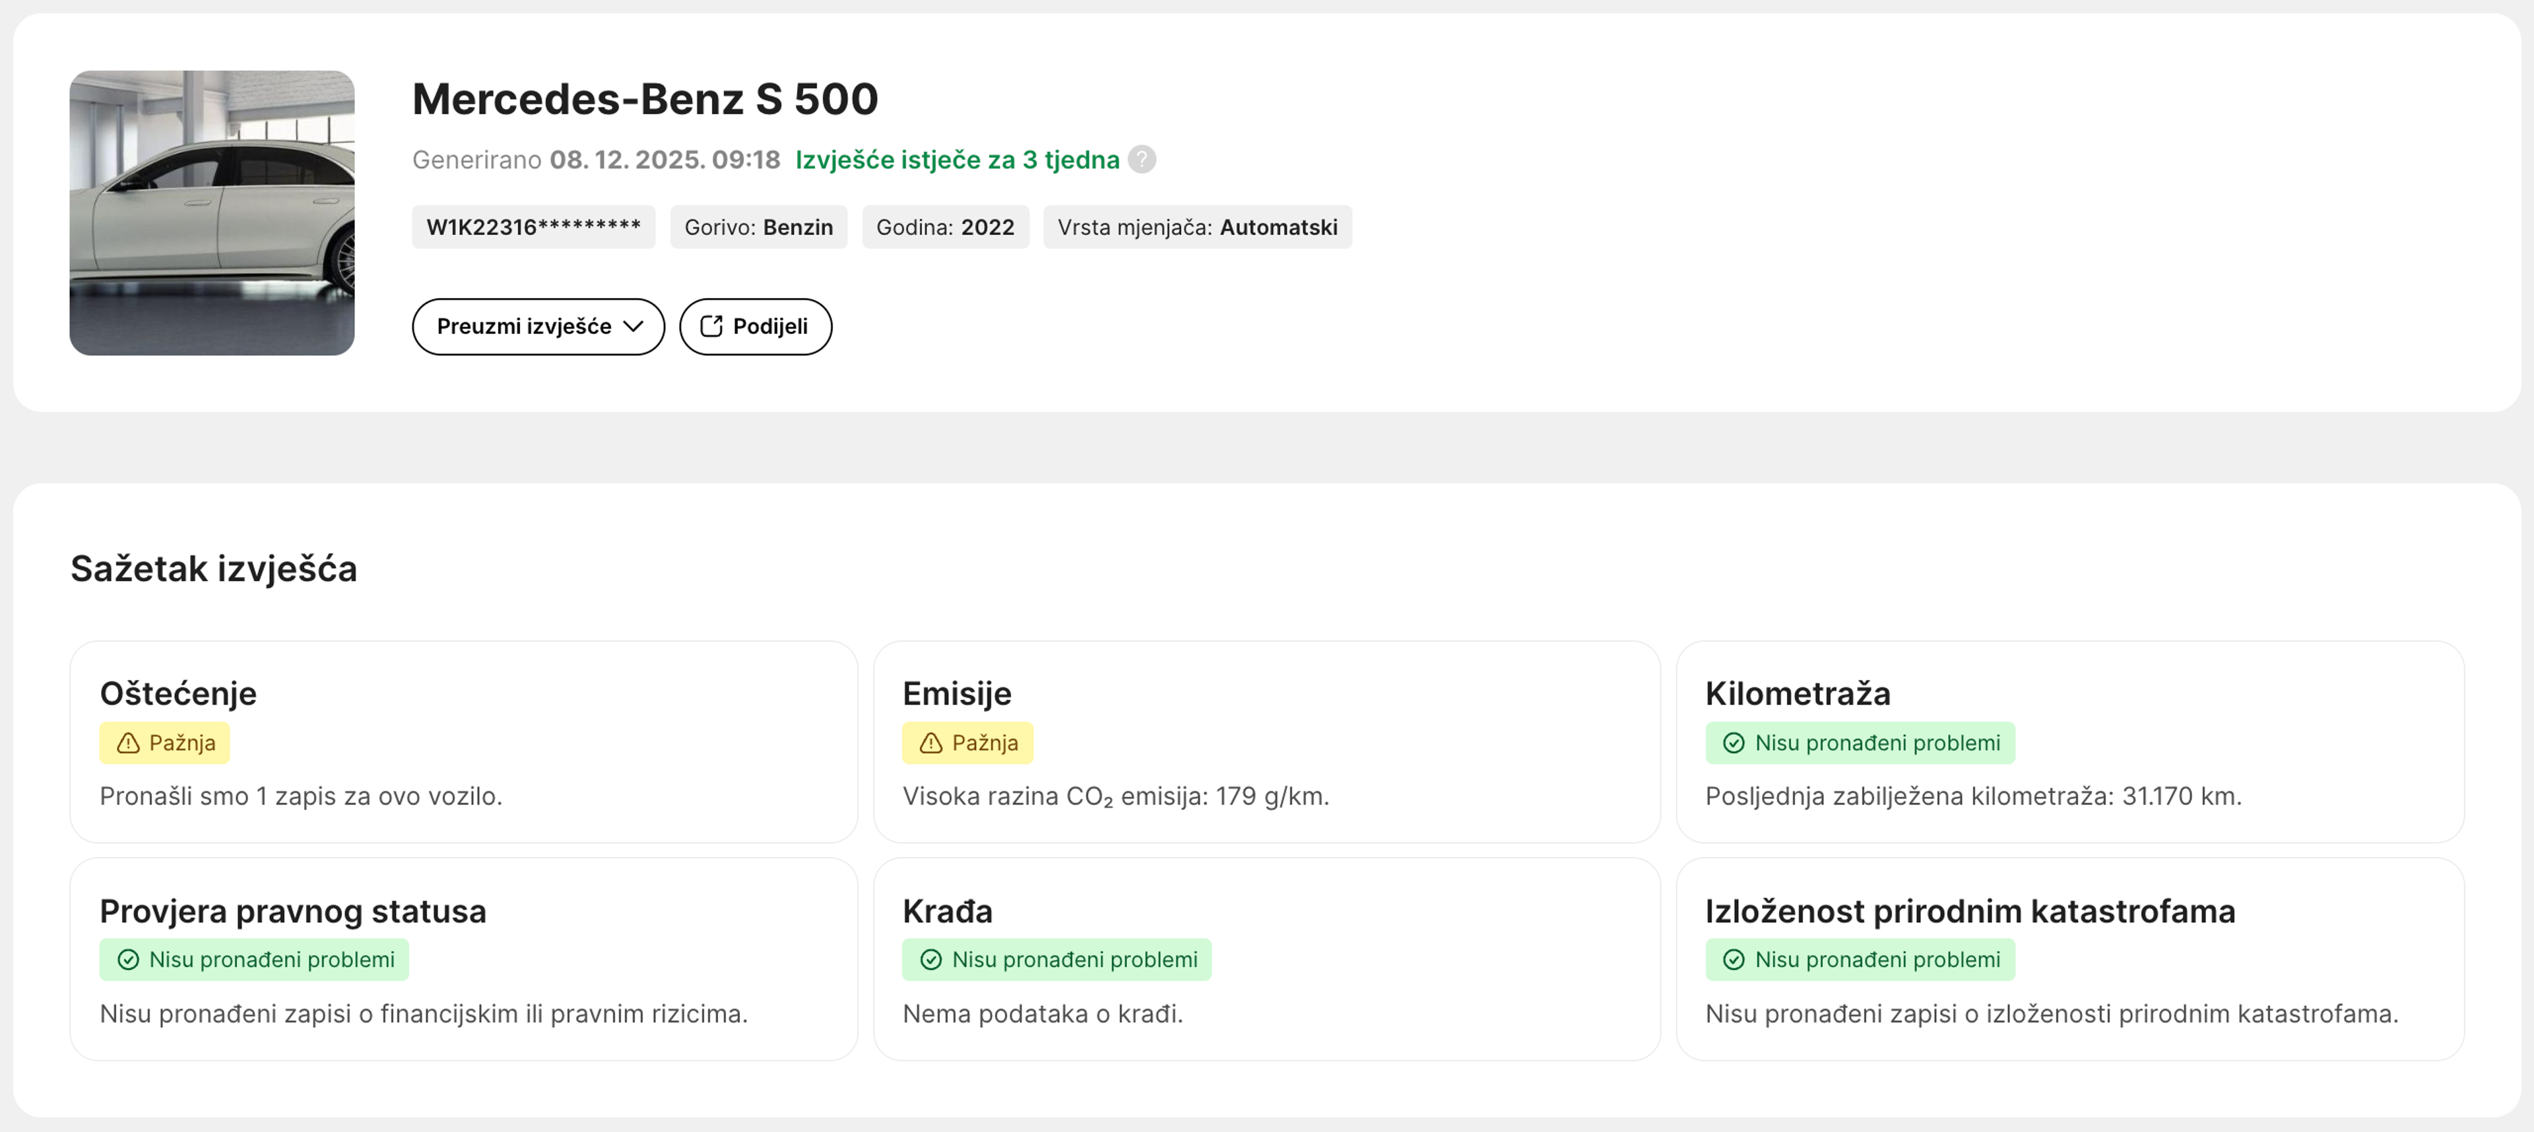This screenshot has height=1132, width=2534.
Task: Open the Emisije summary card heading
Action: tap(956, 693)
